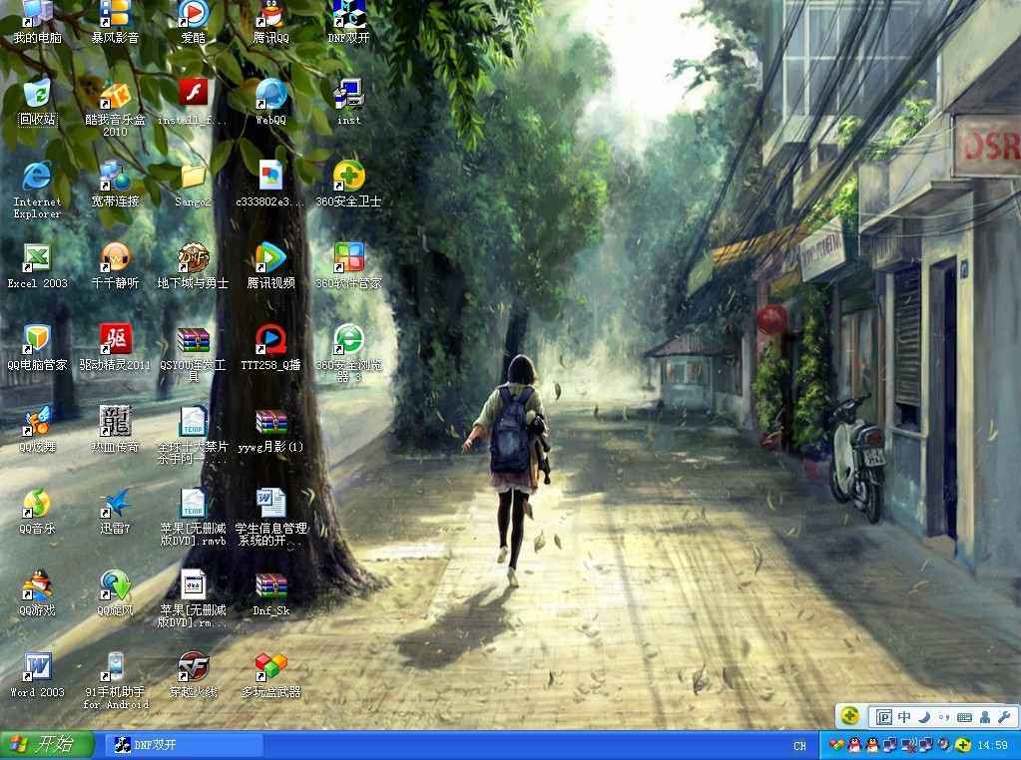Launch Internet Explorer icon
This screenshot has width=1021, height=760.
[x=37, y=190]
